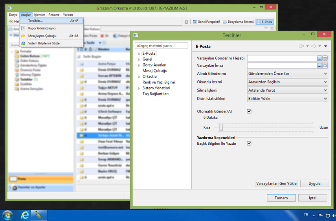The width and height of the screenshot is (336, 221).
Task: Select Renk ve Yazı Biçimi tree item
Action: click(159, 82)
